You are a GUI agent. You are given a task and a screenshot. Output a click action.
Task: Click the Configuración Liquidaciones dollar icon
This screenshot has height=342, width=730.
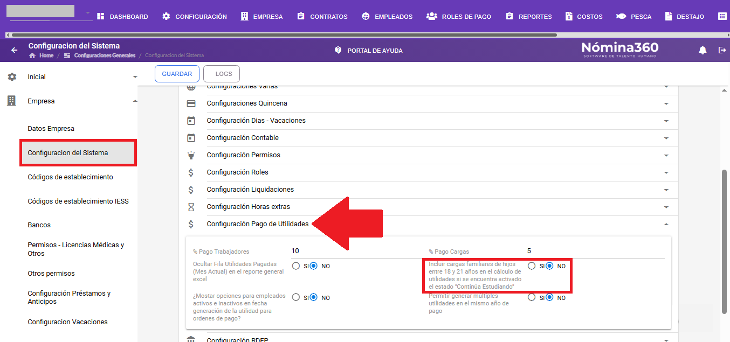(x=191, y=190)
